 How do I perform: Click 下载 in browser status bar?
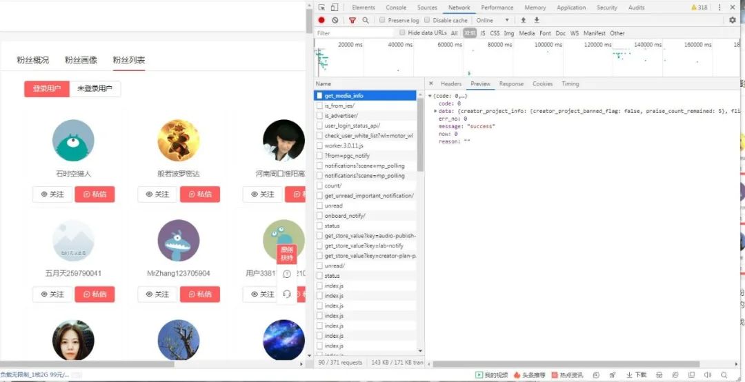[636, 375]
